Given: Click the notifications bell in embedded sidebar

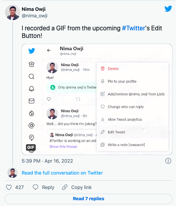Looking at the screenshot, I should click(x=31, y=89).
